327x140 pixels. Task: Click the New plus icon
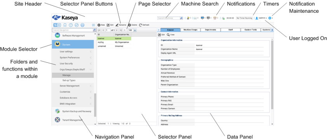click(x=99, y=25)
